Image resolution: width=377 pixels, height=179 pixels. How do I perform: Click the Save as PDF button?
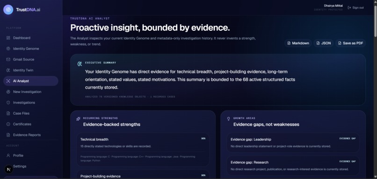(x=350, y=43)
